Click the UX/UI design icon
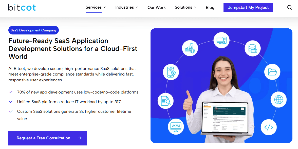 [x=176, y=127]
